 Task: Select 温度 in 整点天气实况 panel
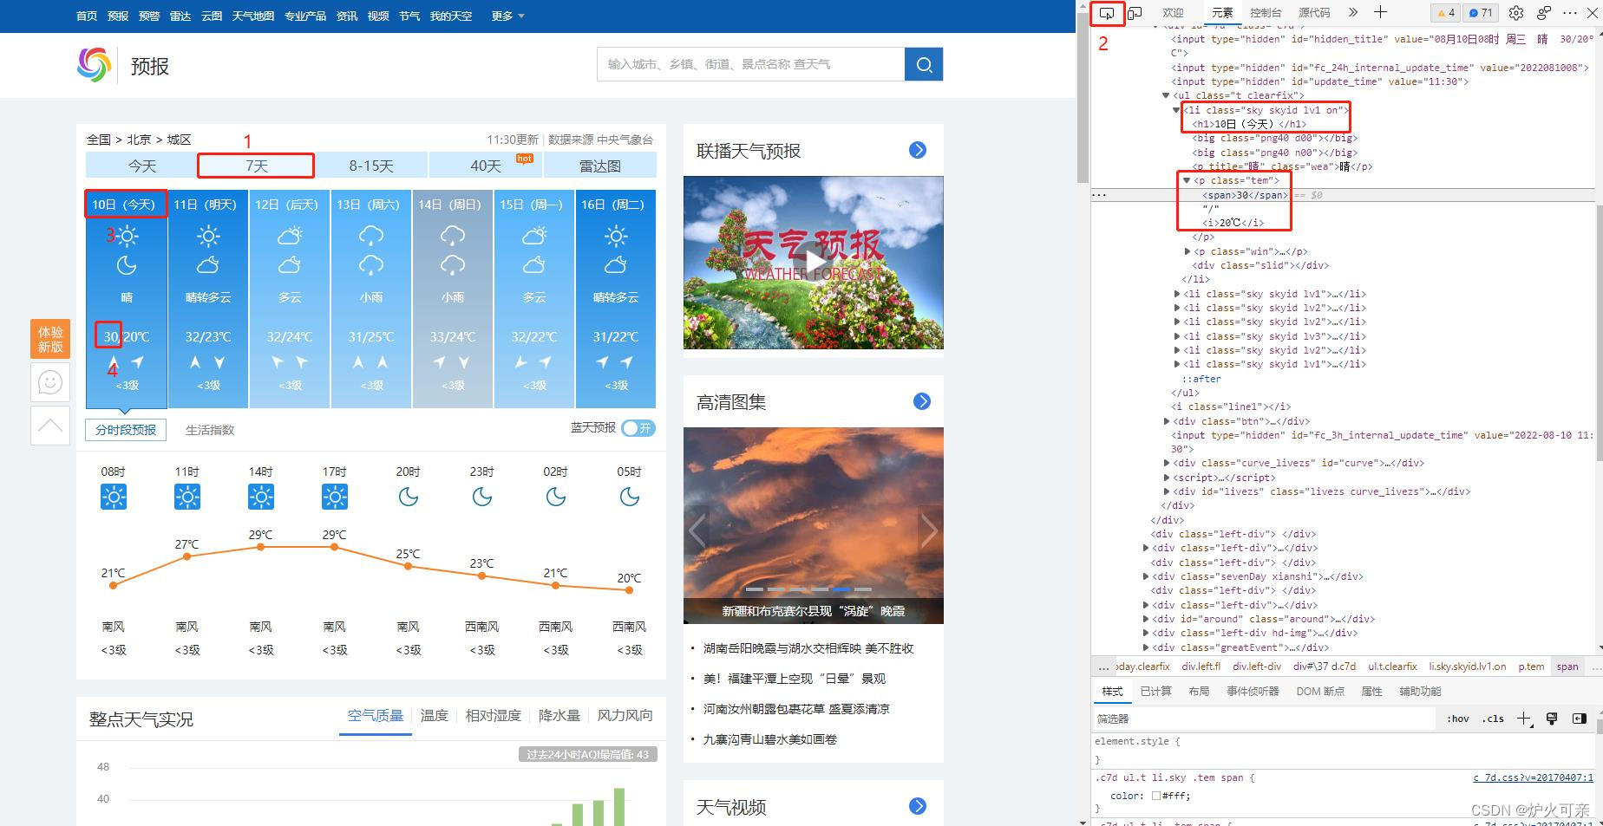(435, 715)
